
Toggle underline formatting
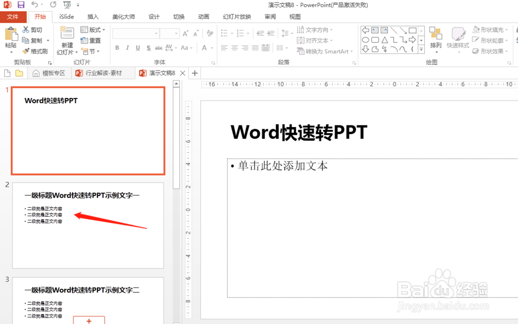pos(137,48)
